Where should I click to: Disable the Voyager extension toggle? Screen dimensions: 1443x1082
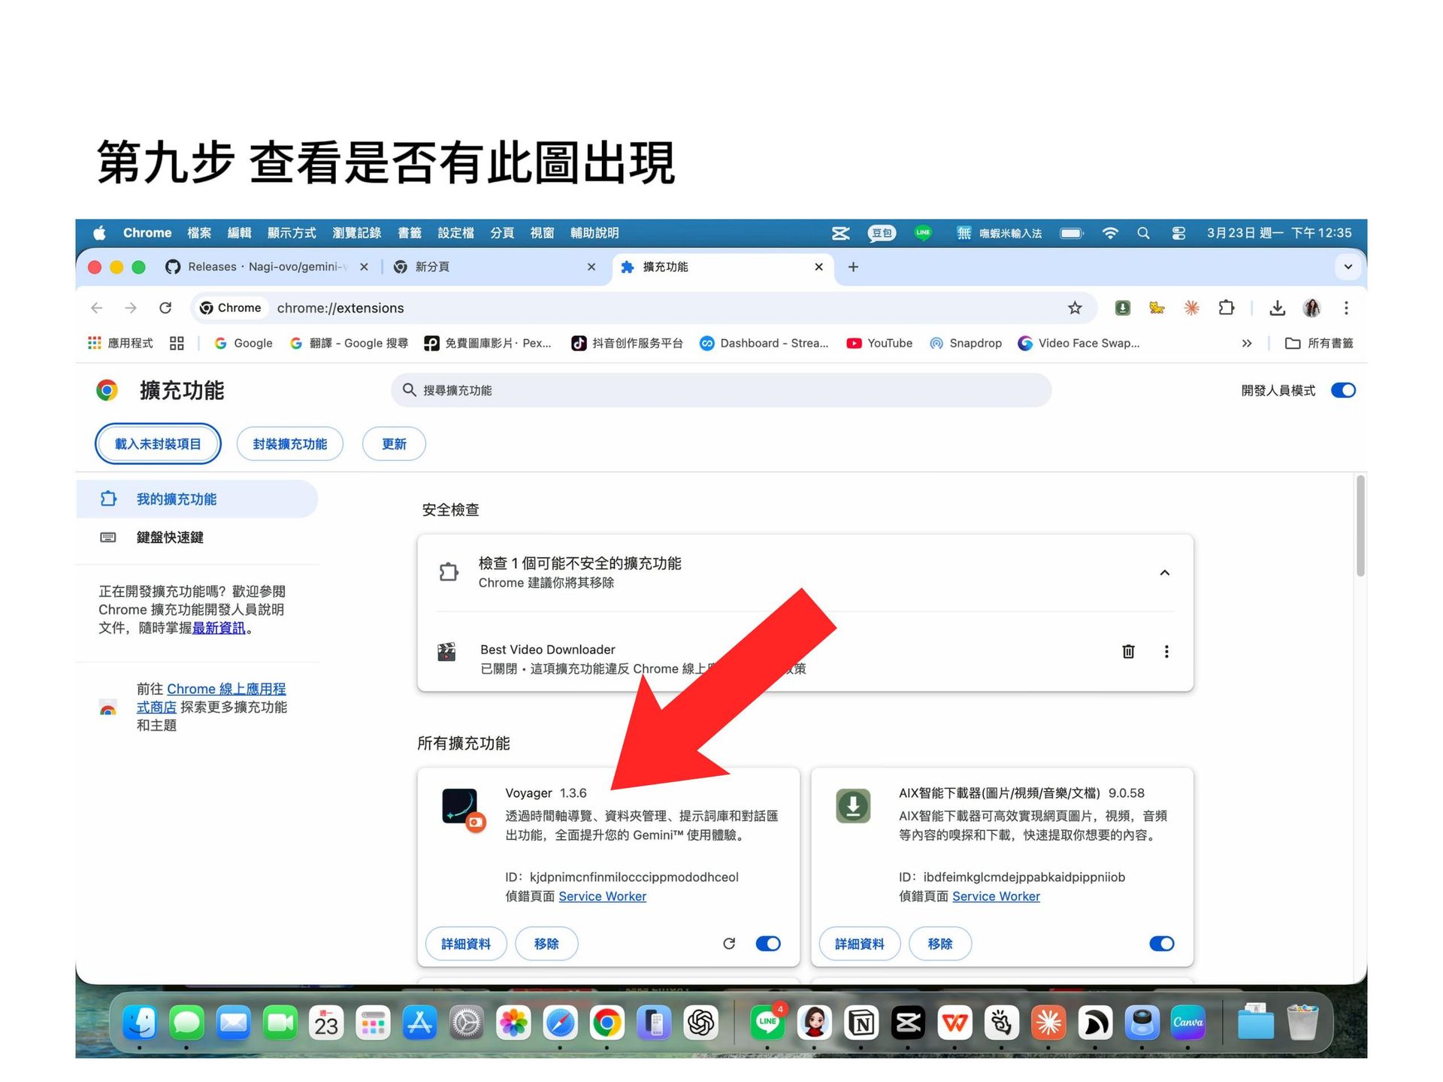[768, 943]
